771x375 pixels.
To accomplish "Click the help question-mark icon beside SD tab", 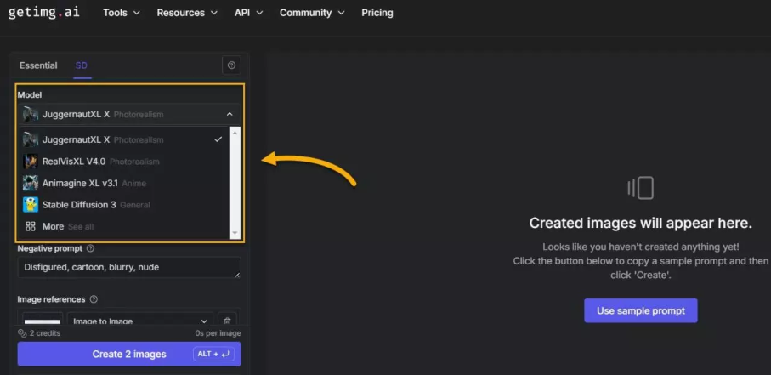I will (x=231, y=65).
